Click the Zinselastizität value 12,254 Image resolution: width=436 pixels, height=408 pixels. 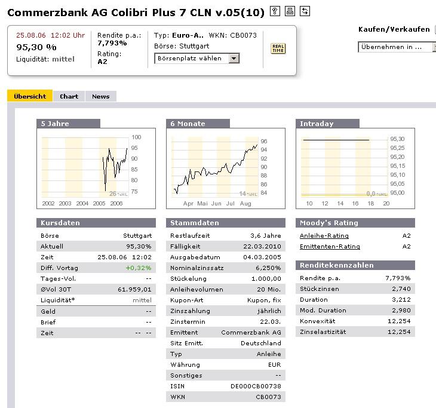tap(399, 332)
